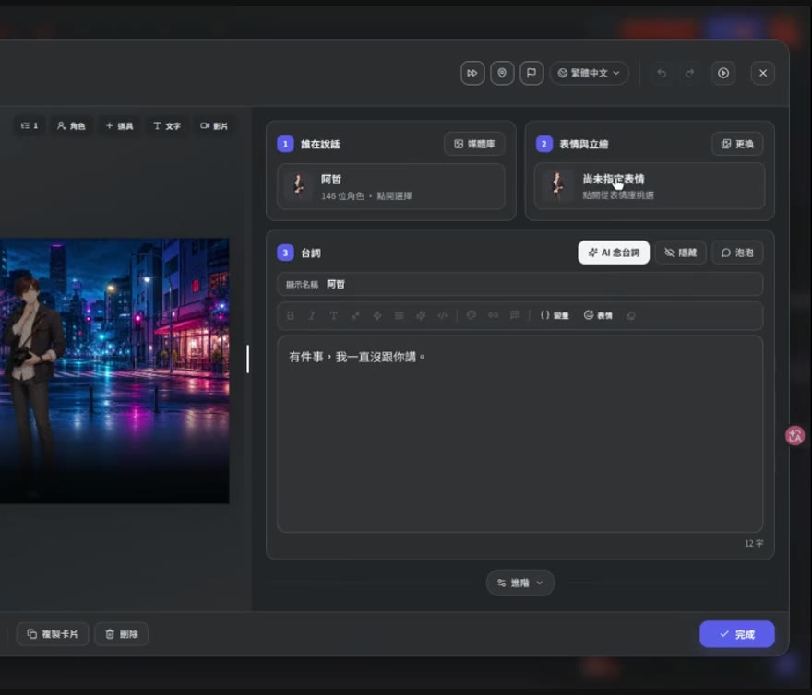Close the card editor dialog

tap(763, 73)
